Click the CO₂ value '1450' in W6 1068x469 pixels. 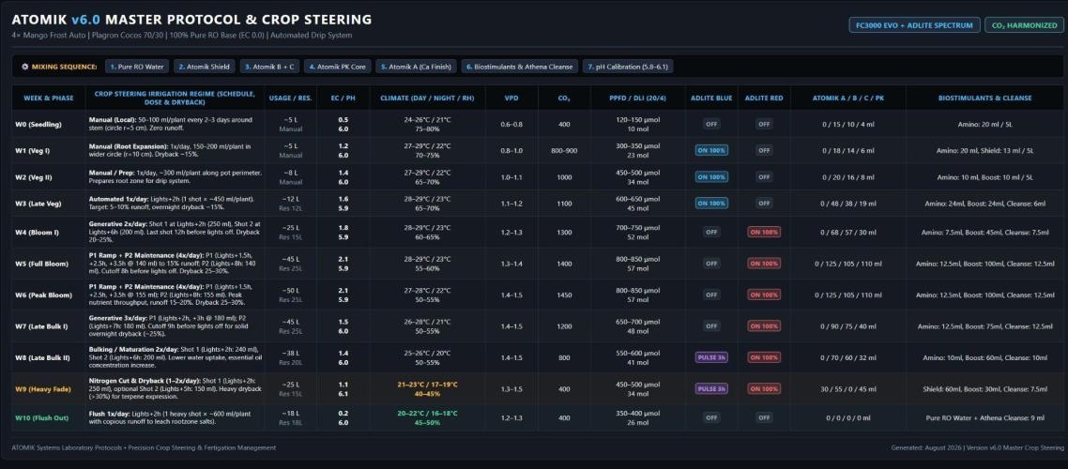pyautogui.click(x=564, y=295)
